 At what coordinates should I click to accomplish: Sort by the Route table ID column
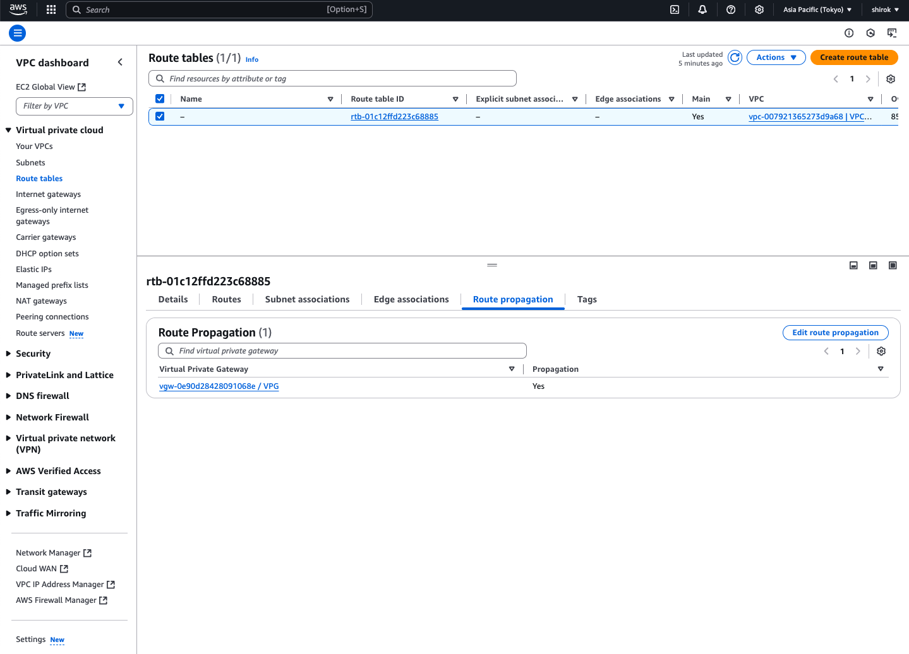click(x=455, y=99)
